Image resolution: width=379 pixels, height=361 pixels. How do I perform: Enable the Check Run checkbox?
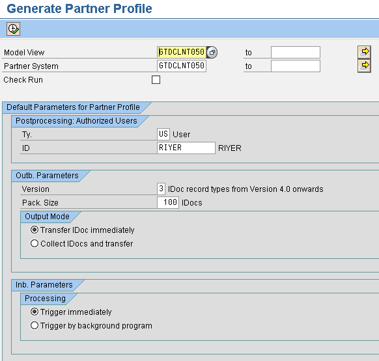tap(156, 80)
